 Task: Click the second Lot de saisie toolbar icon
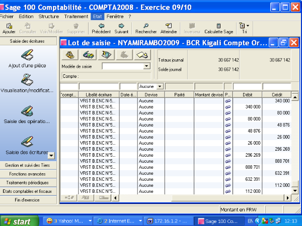tap(88, 55)
